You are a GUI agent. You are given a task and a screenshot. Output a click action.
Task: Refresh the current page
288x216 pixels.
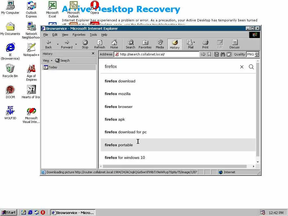coord(100,44)
